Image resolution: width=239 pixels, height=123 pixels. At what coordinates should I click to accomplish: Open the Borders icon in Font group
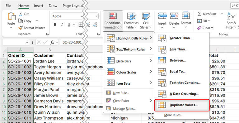(81, 25)
